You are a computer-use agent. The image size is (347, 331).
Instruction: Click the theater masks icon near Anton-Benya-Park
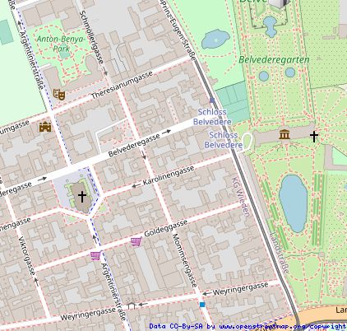pos(59,94)
